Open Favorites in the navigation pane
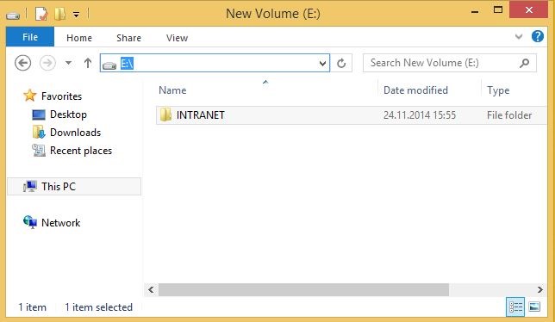Image resolution: width=555 pixels, height=322 pixels. pos(61,96)
